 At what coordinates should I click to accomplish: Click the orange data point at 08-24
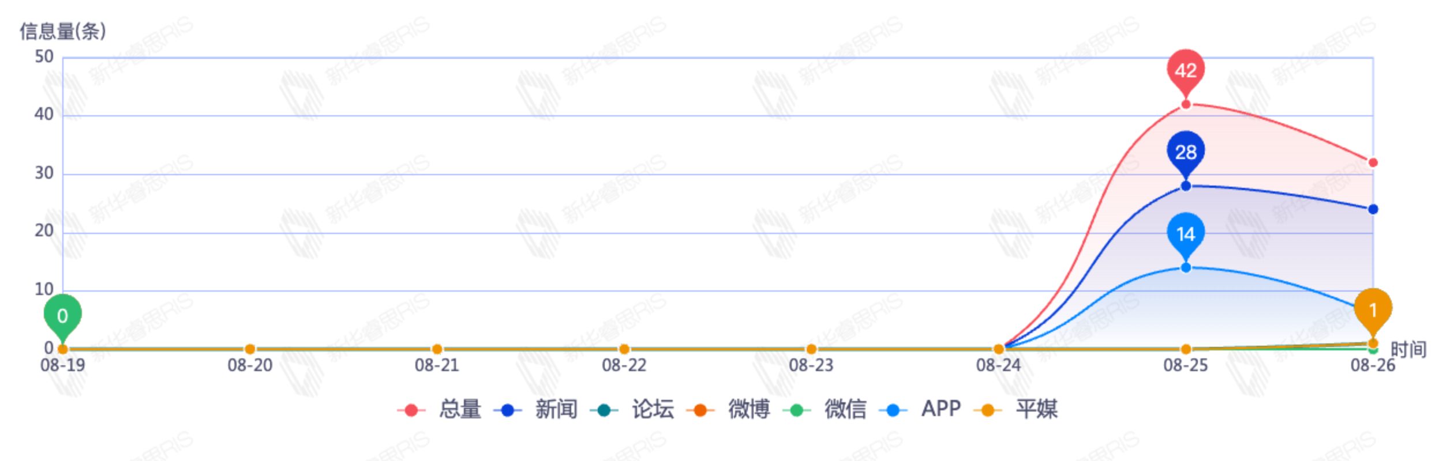[x=998, y=349]
